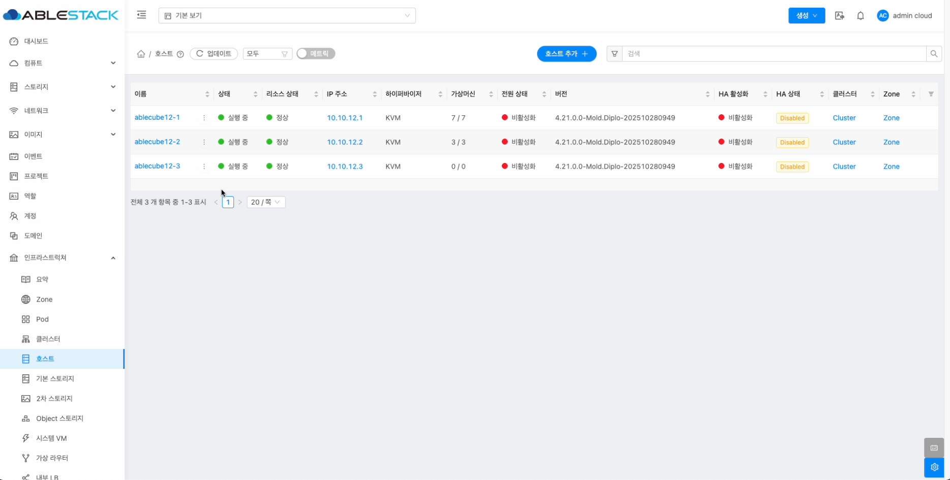Open the ablecube12-1 host link
950x480 pixels.
tap(157, 117)
